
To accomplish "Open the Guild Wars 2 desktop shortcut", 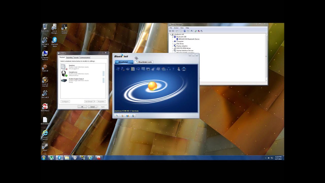I will point(45,107).
